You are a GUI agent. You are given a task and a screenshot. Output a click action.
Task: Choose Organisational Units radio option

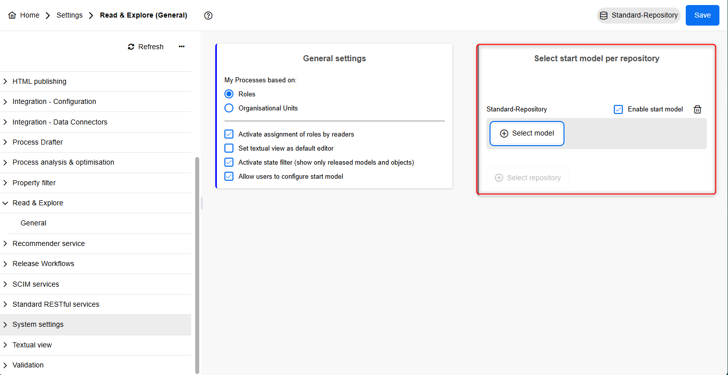coord(229,108)
